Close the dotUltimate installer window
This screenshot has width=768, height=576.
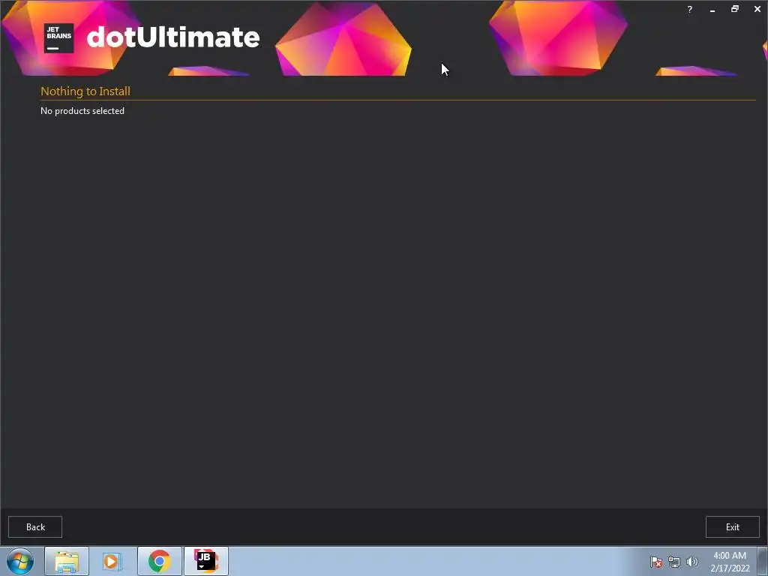(x=757, y=9)
